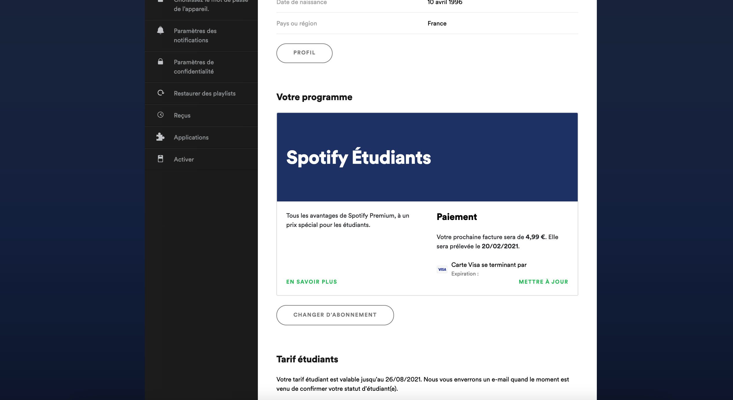Click the Votre programme heading

314,97
